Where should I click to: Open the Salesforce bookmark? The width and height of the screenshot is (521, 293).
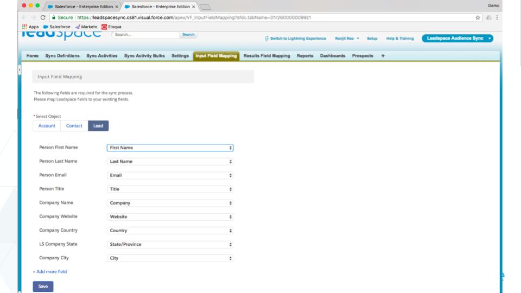click(x=57, y=27)
